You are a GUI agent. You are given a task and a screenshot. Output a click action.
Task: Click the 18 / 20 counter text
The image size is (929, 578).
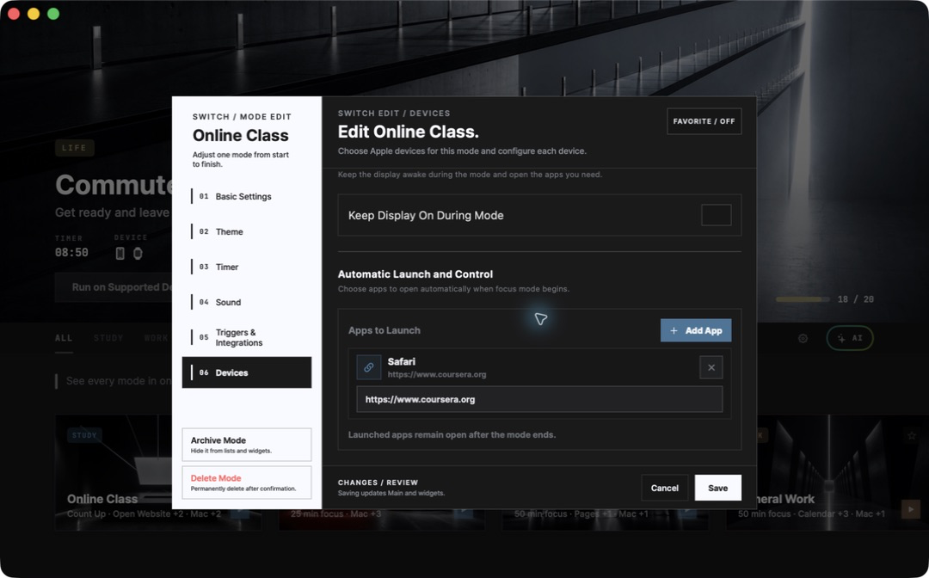(x=856, y=299)
